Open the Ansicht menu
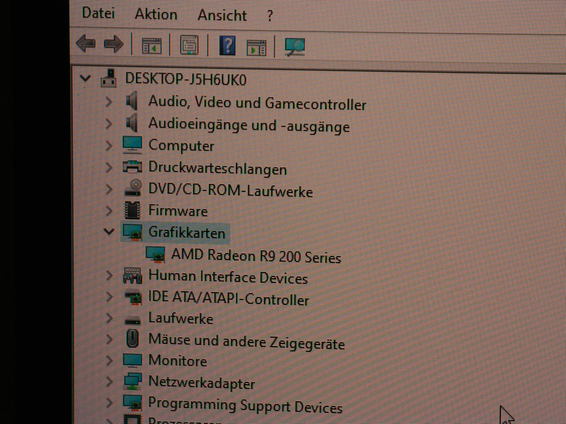 coord(222,15)
